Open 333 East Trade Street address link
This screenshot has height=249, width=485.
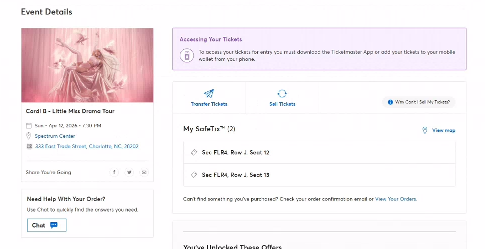pos(87,146)
